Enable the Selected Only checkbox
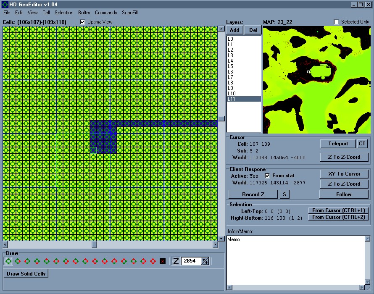This screenshot has height=294, width=374. (336, 22)
